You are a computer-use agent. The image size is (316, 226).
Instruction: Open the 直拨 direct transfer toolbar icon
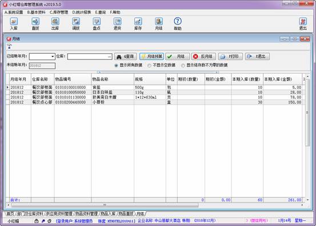35,23
